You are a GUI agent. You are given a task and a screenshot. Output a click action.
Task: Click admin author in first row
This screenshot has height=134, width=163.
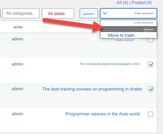[17, 39]
